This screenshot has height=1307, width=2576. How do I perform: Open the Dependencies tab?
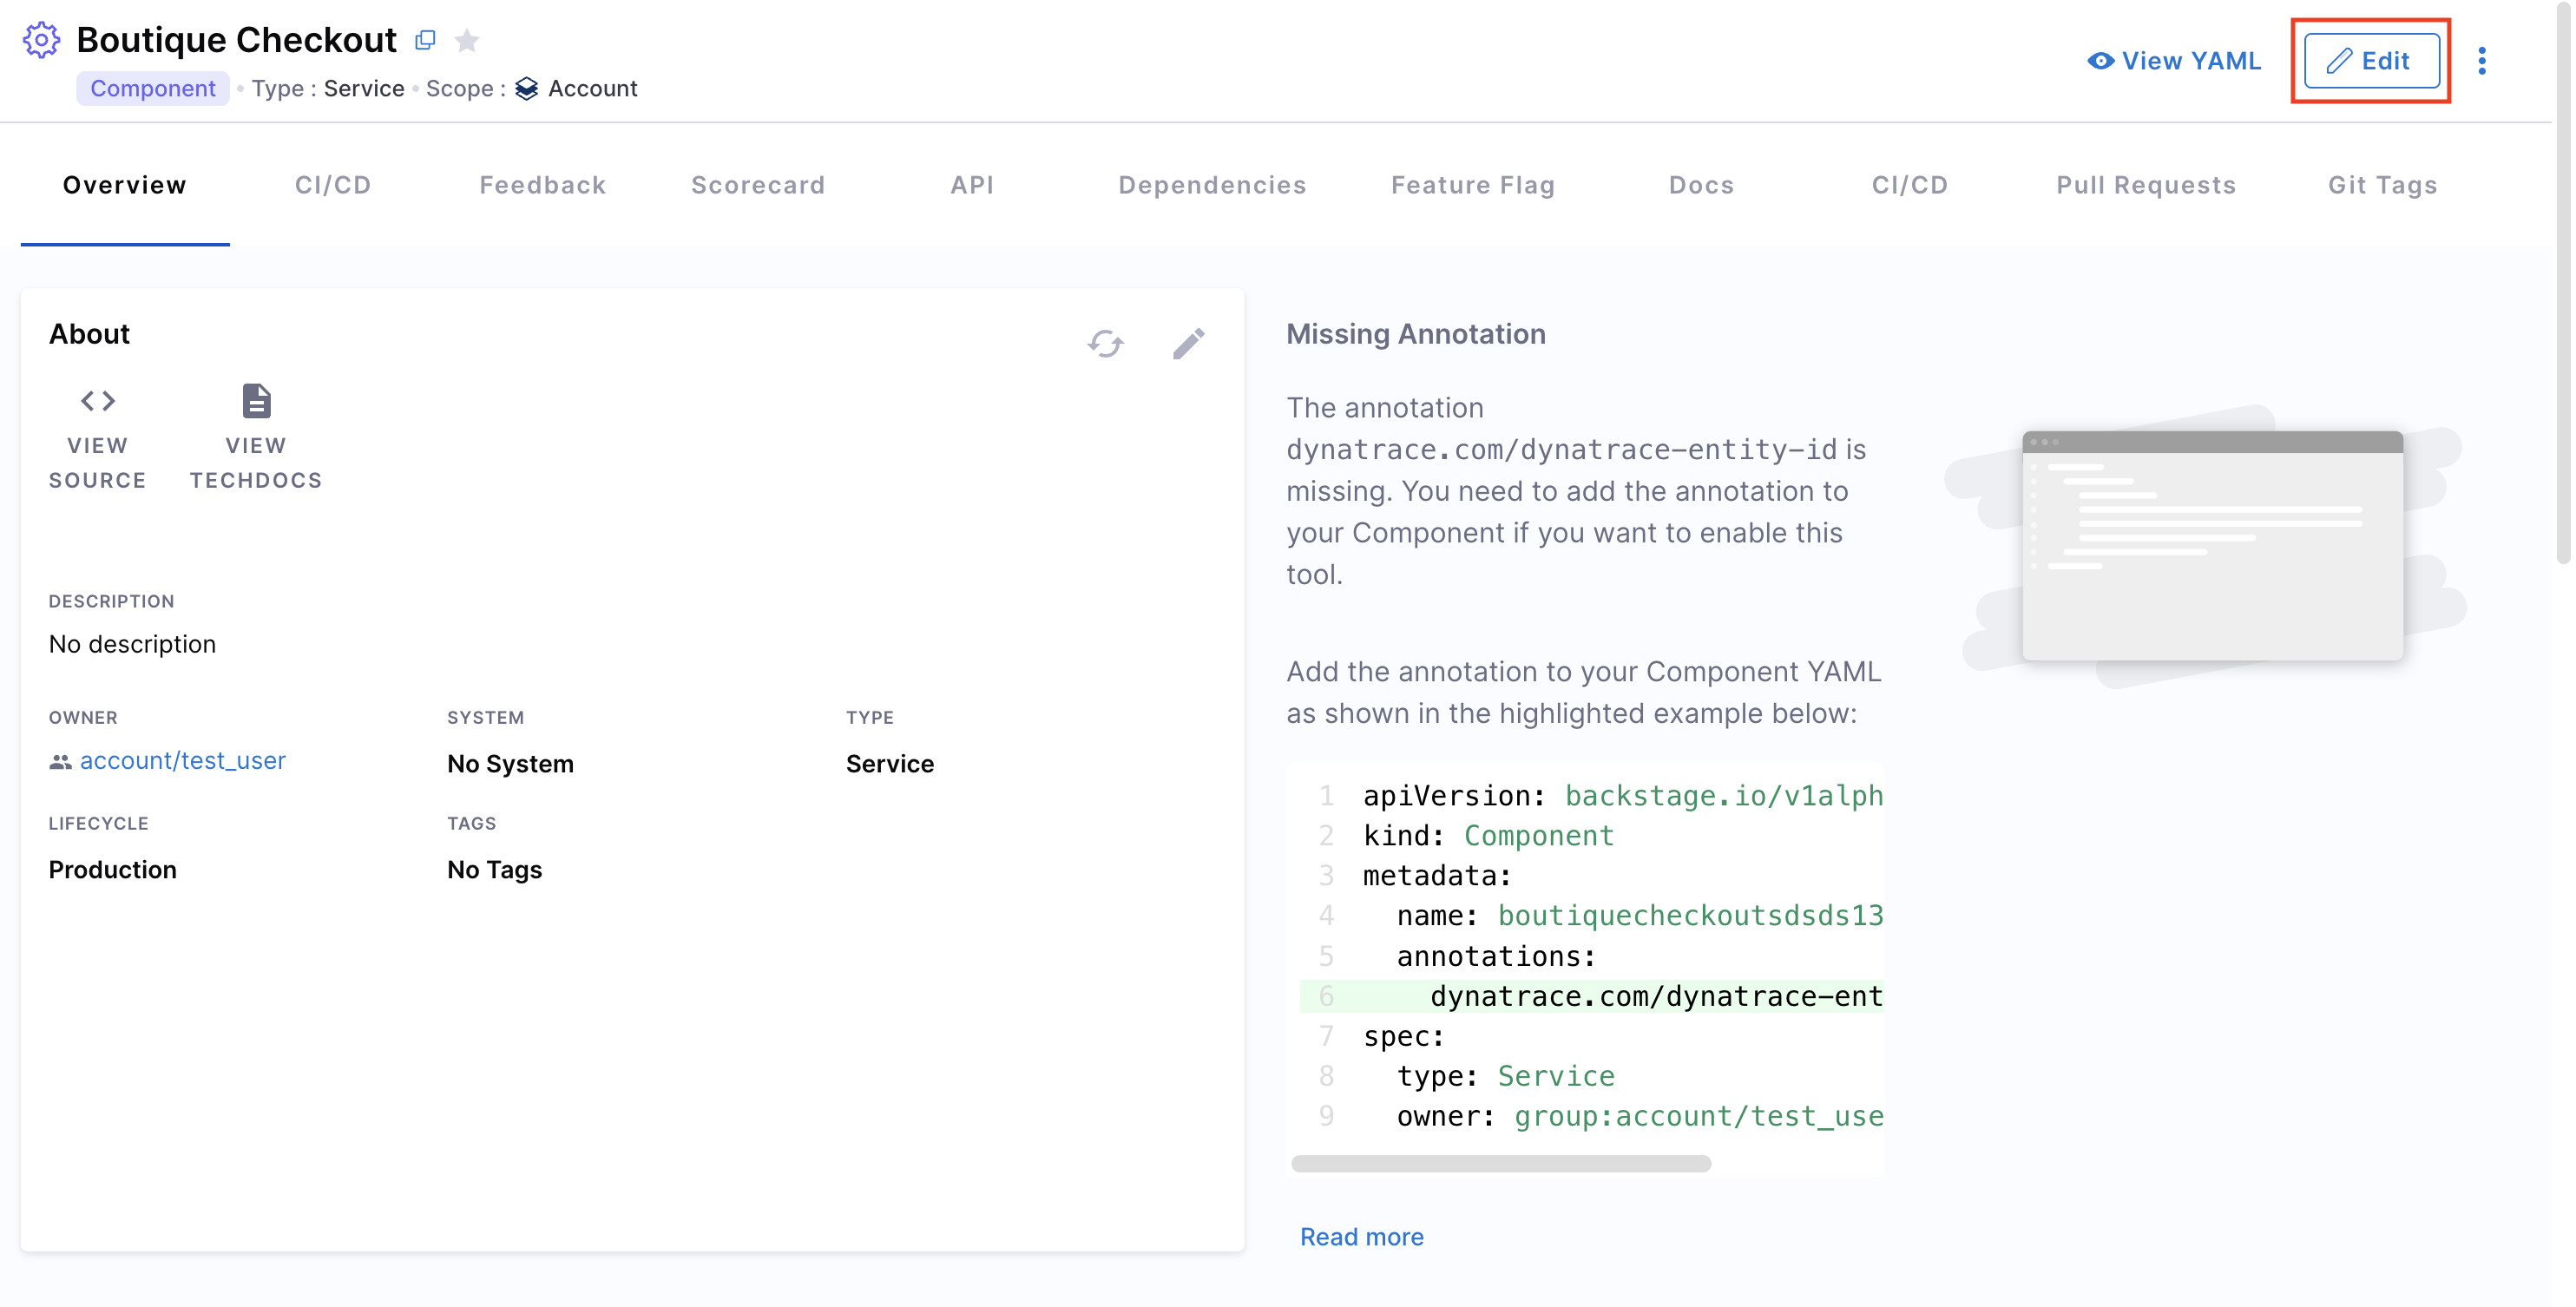(1212, 185)
